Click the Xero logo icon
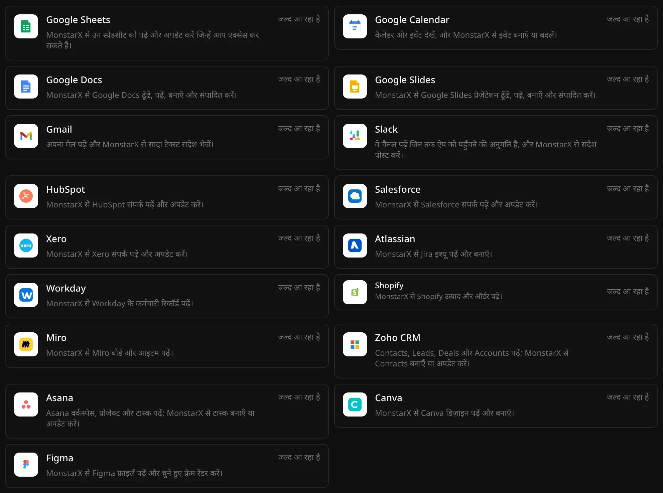The width and height of the screenshot is (663, 493). [x=26, y=245]
